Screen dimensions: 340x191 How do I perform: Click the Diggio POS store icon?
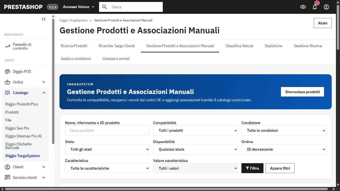8,72
